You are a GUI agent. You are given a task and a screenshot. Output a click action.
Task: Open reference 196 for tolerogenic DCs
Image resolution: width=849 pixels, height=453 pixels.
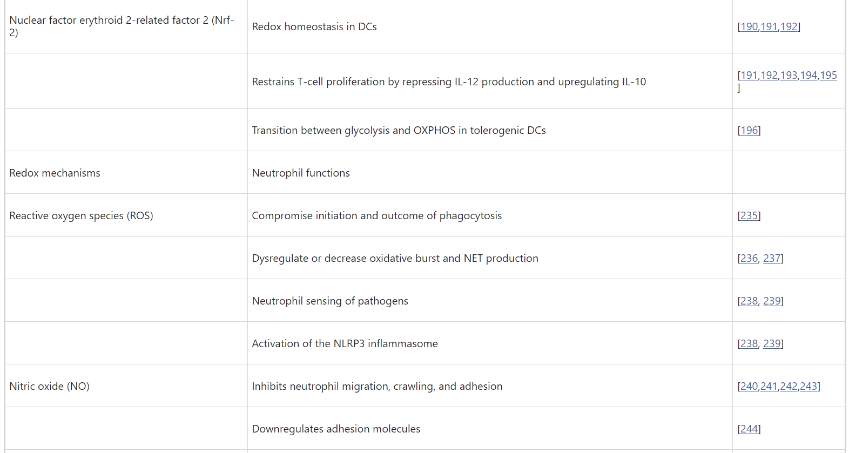749,131
